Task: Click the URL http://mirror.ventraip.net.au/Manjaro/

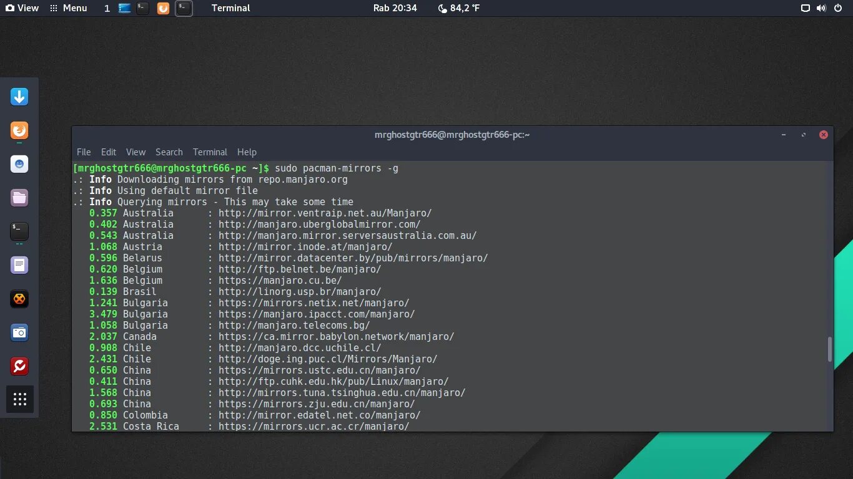Action: (x=325, y=213)
